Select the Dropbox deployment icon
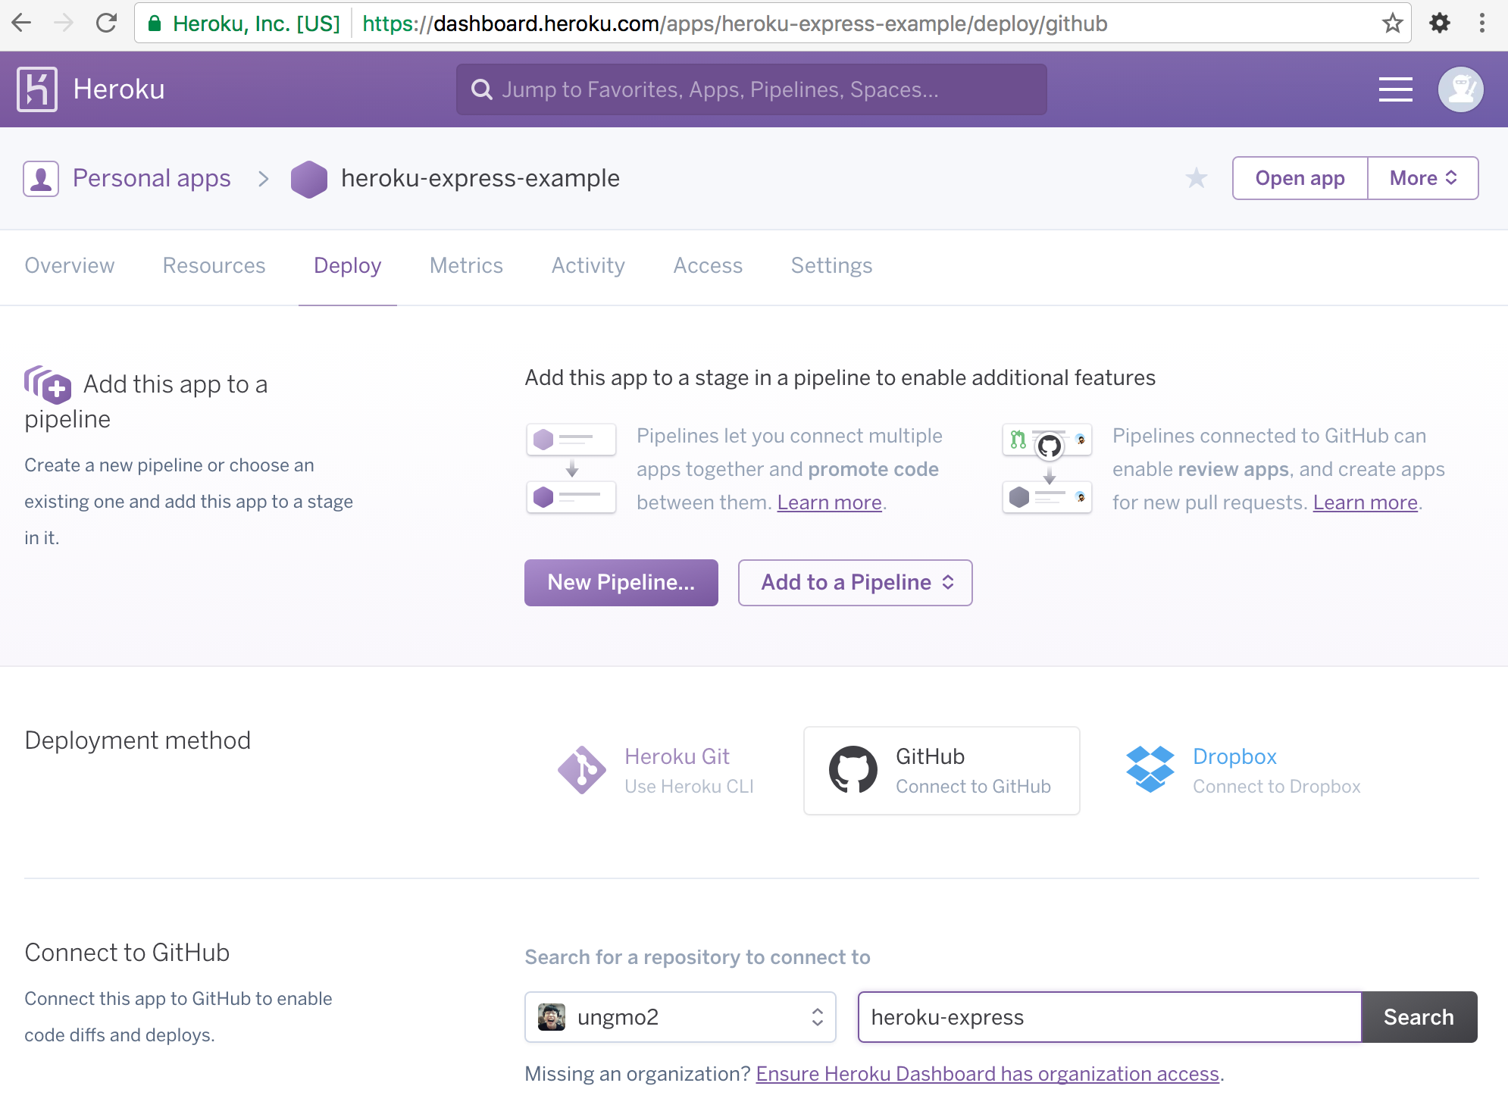Viewport: 1508px width, 1108px height. (1150, 769)
